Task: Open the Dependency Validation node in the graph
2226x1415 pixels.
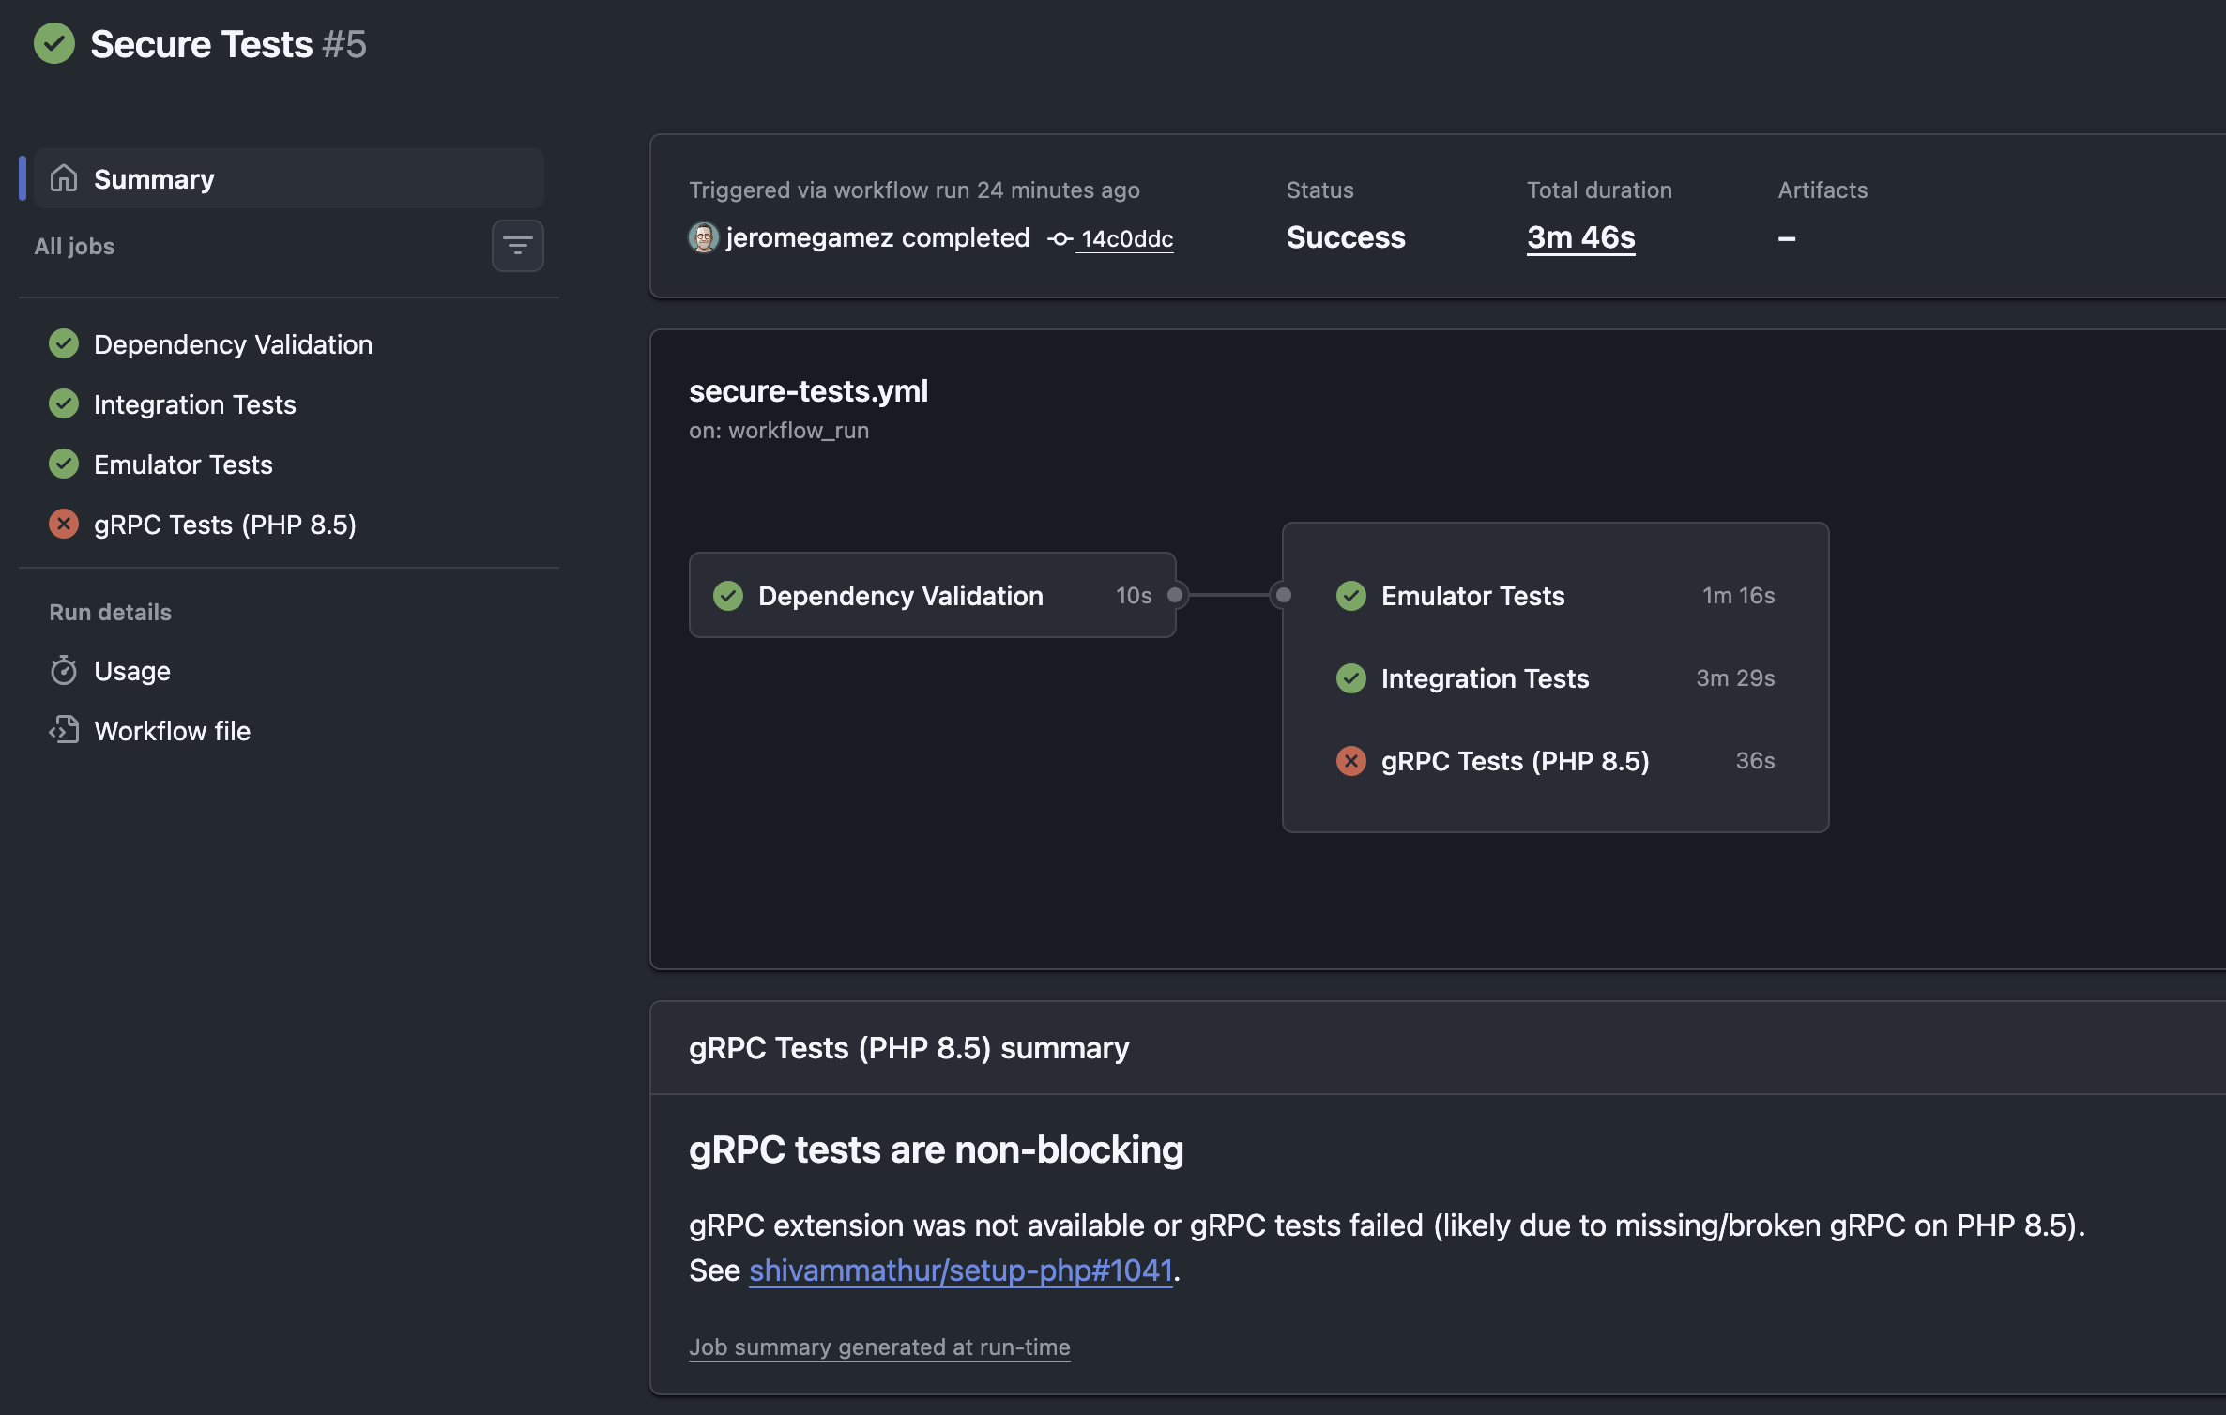Action: 900,596
